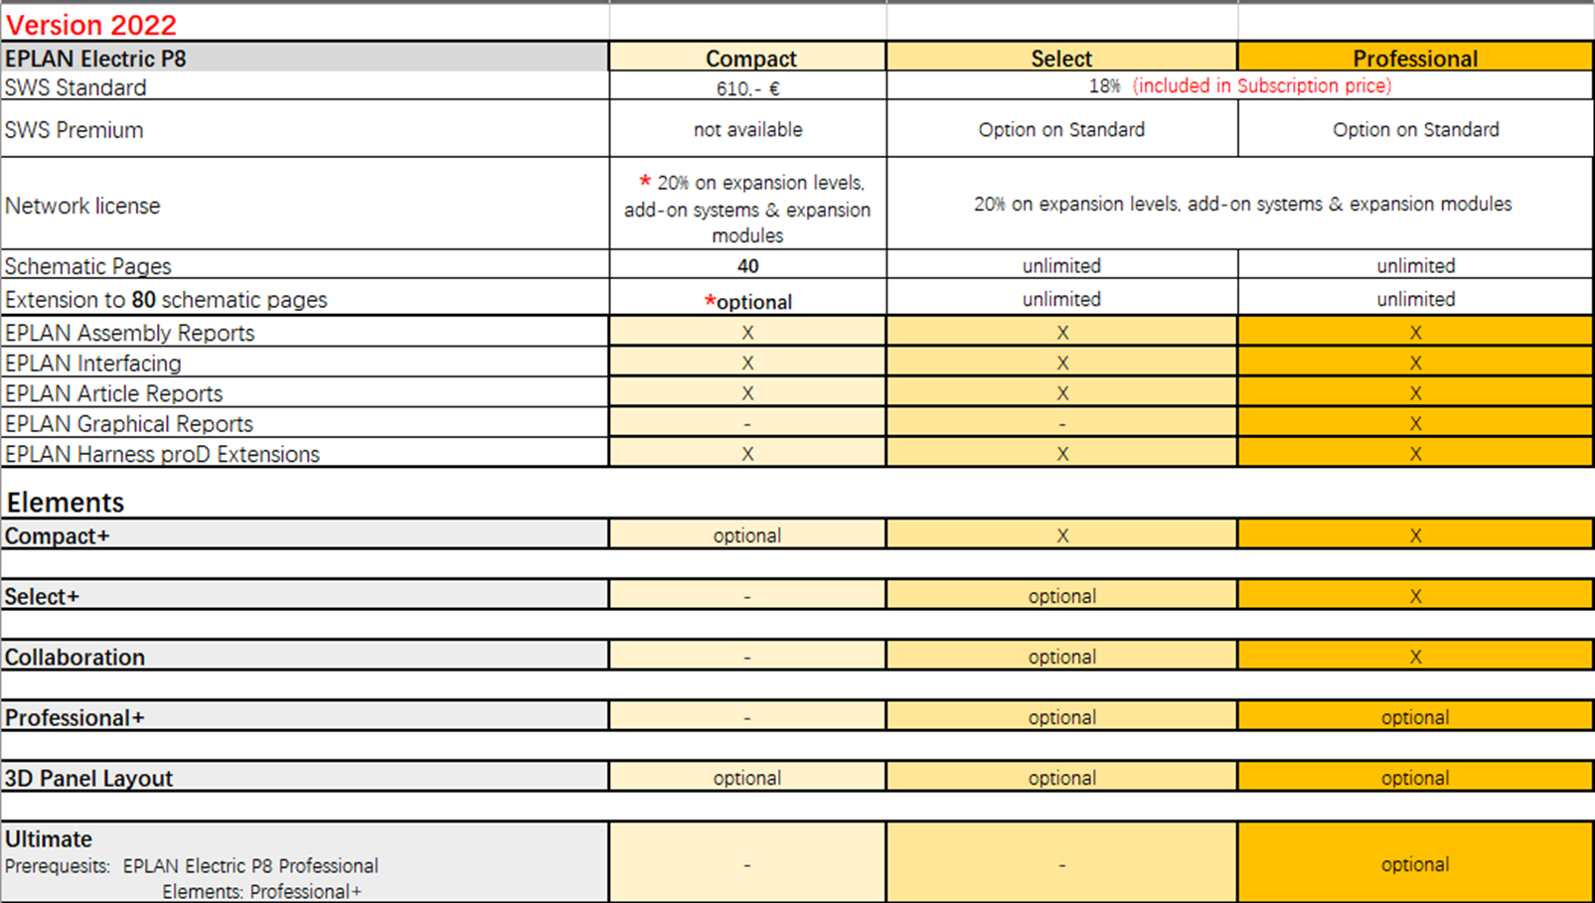Viewport: 1595px width, 903px height.
Task: Select the "Collaboration" row label
Action: [x=75, y=658]
